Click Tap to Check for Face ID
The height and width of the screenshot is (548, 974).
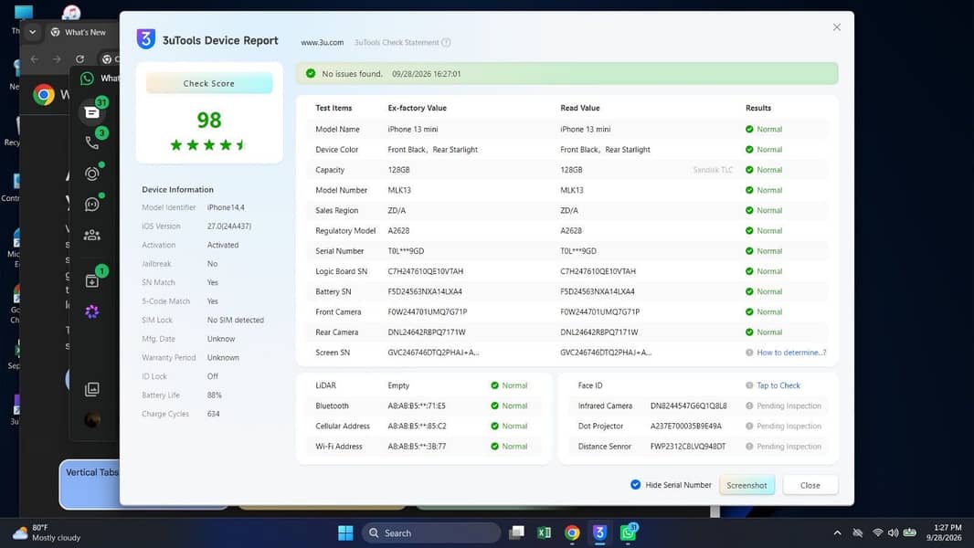(778, 385)
